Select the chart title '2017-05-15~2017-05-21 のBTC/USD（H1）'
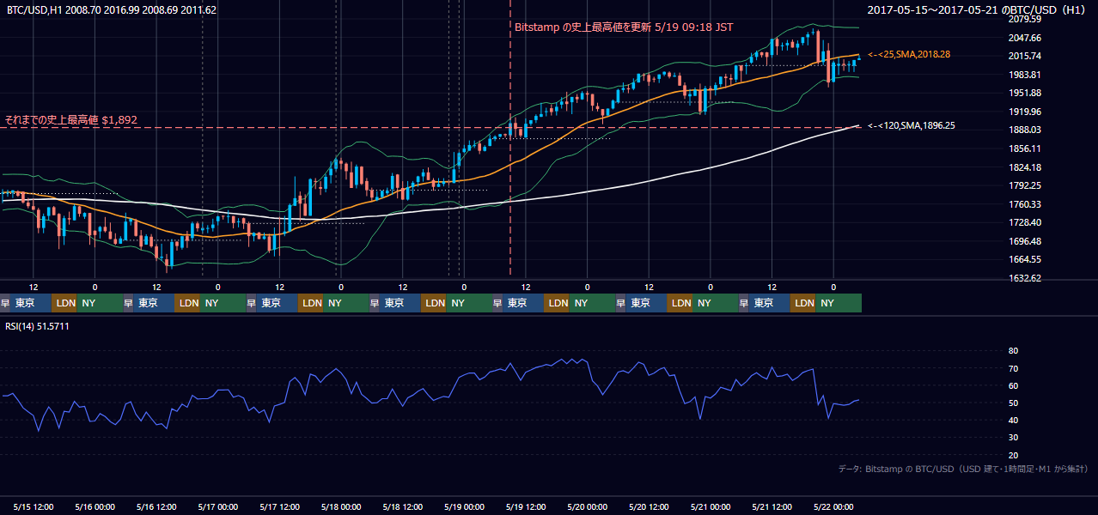Image resolution: width=1098 pixels, height=515 pixels. point(978,10)
